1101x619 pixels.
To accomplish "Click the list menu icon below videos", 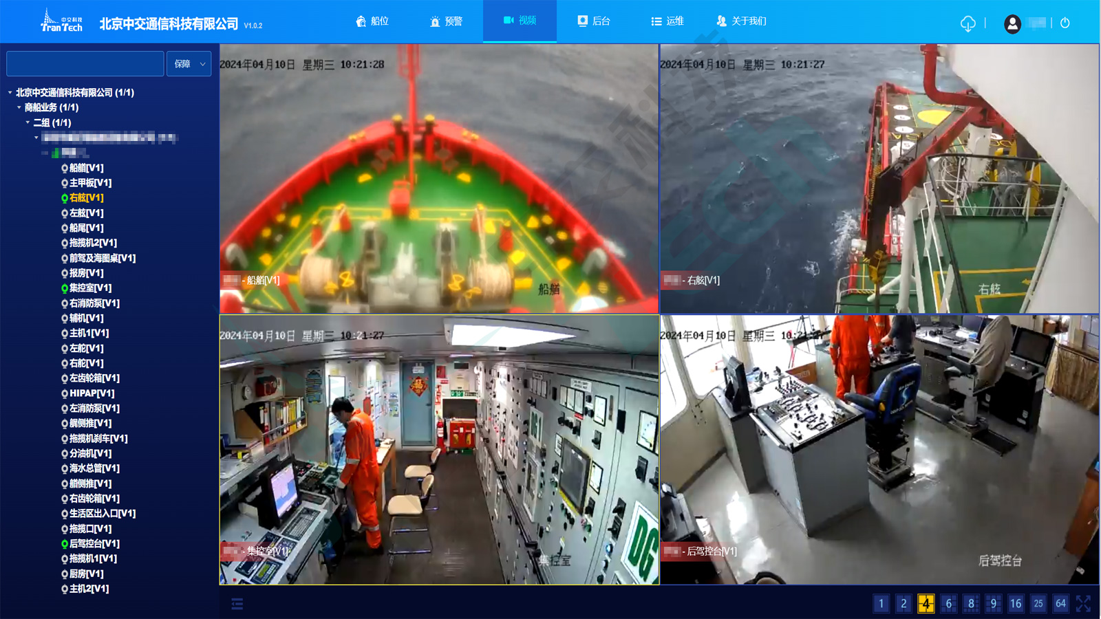I will coord(237,604).
